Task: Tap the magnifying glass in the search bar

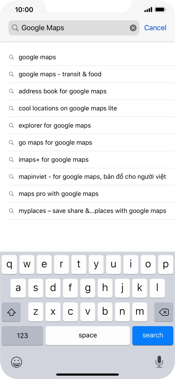Action: [x=14, y=28]
